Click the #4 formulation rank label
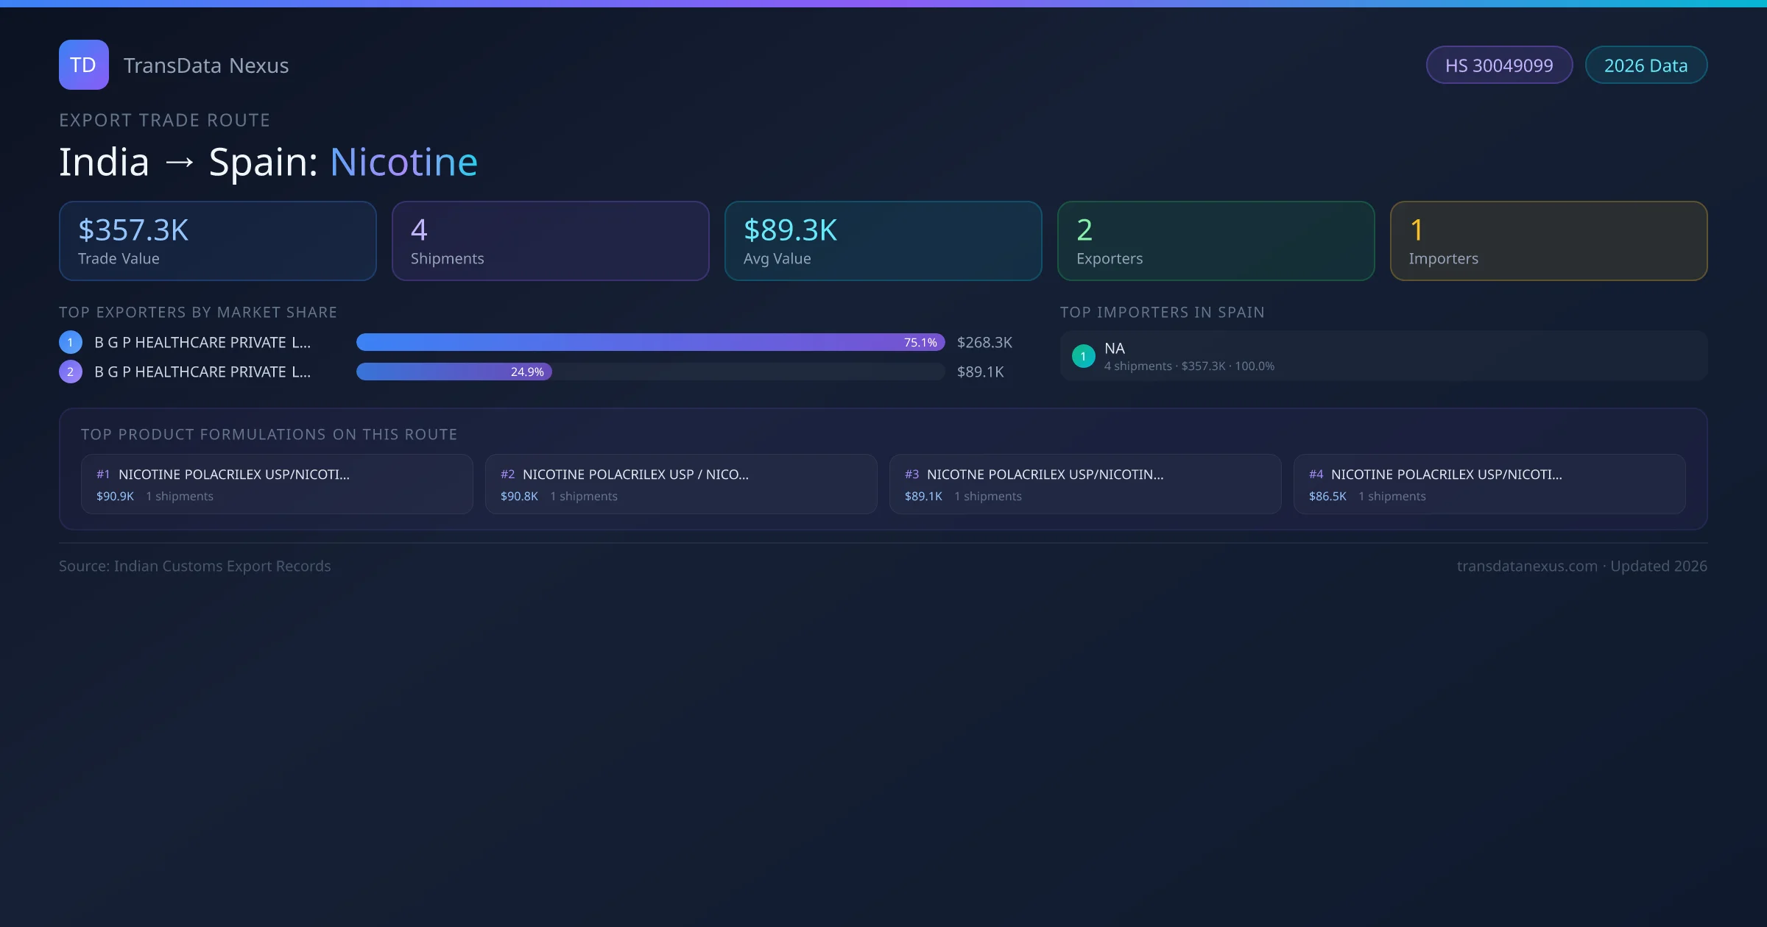 point(1316,475)
